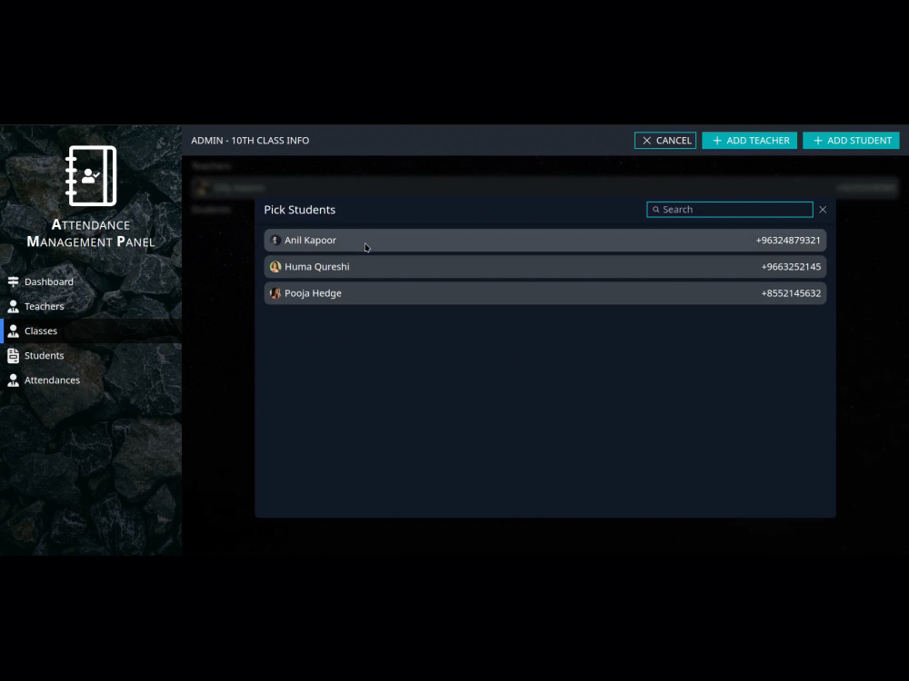Screen dimensions: 909x681
Task: Click the Cancel button label
Action: (674, 141)
